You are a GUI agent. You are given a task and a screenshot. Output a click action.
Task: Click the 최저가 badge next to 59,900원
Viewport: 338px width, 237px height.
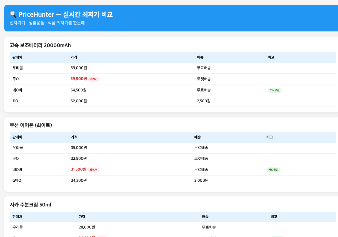point(94,79)
